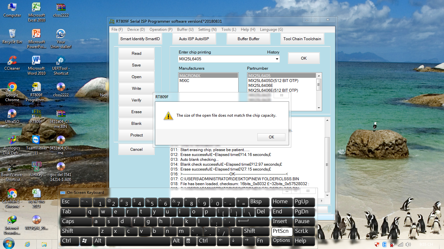444x249 pixels.
Task: Expand the chip printing combo box
Action: point(277,59)
